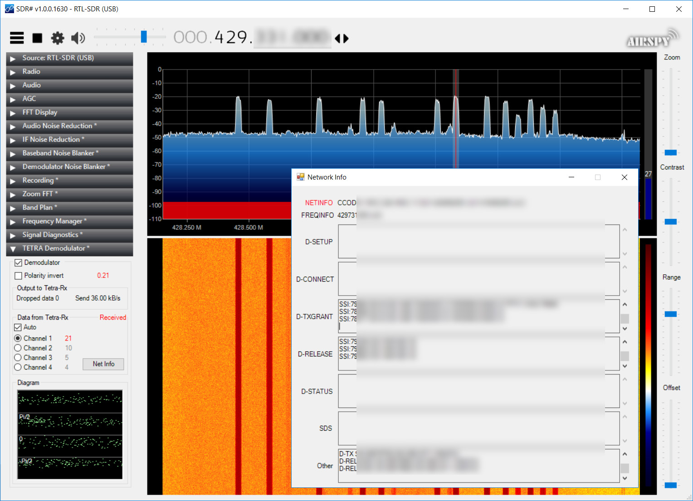
Task: Select the Channel 2 radio button
Action: [18, 348]
